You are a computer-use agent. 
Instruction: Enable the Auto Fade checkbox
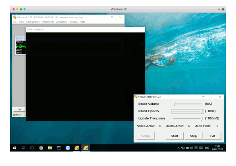coord(218,126)
